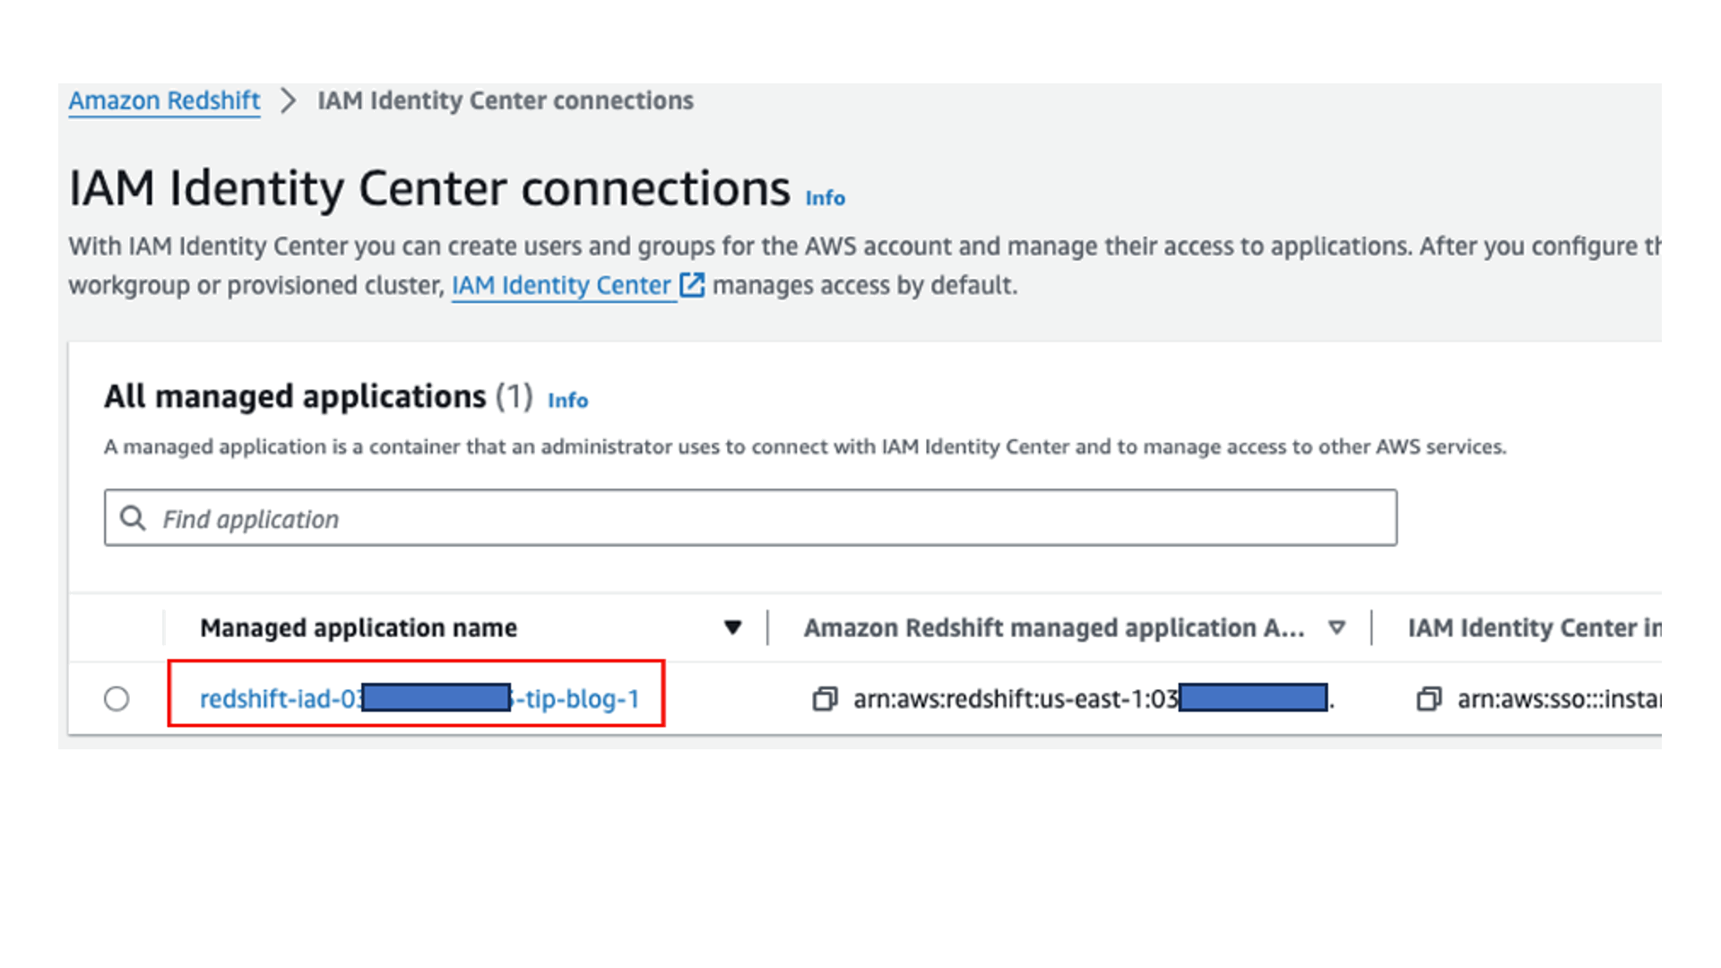Focus the Find application search field
Screen dimensions: 1721x968
[x=771, y=518]
